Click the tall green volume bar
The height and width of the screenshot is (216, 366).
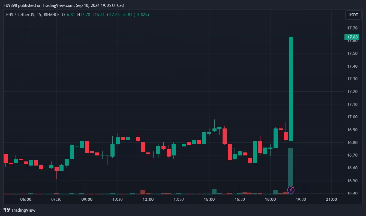tap(291, 169)
